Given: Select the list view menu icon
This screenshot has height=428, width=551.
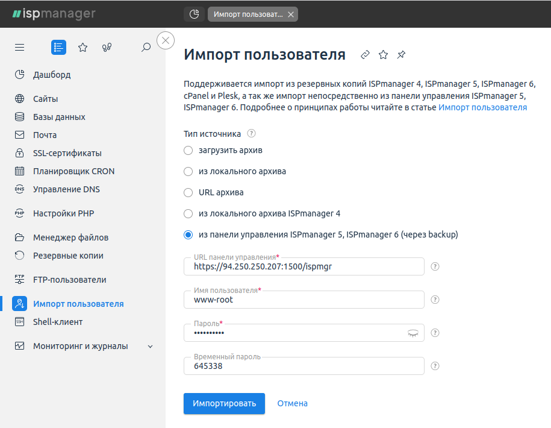Looking at the screenshot, I should click(58, 48).
